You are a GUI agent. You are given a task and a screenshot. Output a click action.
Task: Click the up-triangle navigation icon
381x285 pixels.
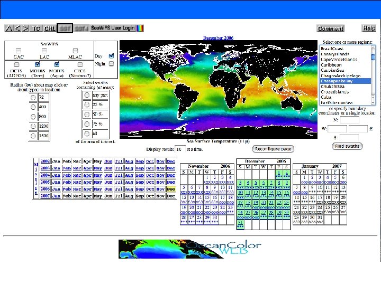(9, 28)
